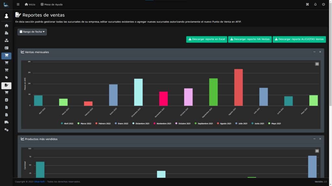Open the delivery truck sidebar icon
332x186 pixels.
click(x=6, y=122)
